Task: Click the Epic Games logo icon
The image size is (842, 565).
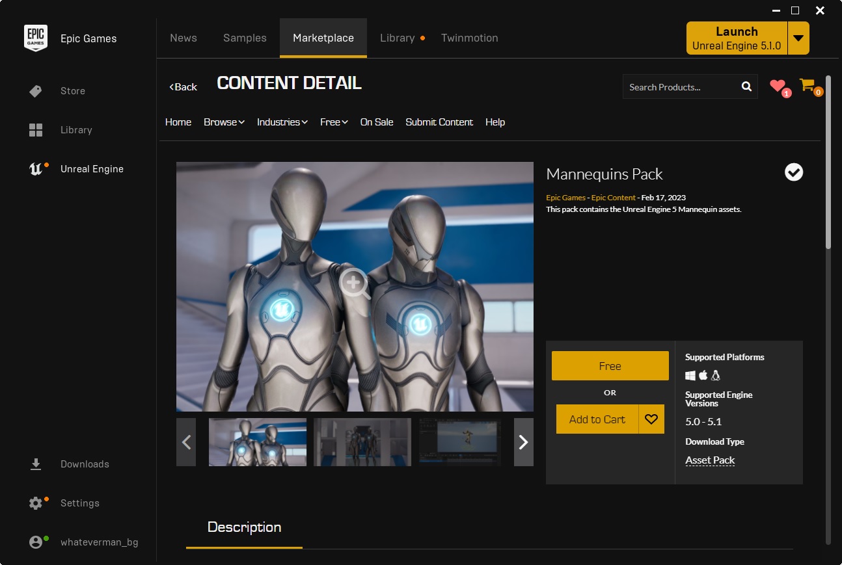Action: click(36, 38)
